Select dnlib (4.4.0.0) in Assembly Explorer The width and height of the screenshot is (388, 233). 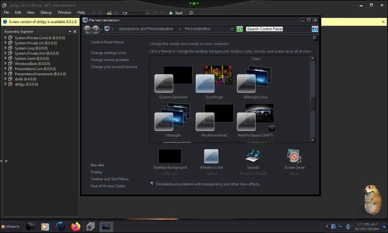click(25, 79)
